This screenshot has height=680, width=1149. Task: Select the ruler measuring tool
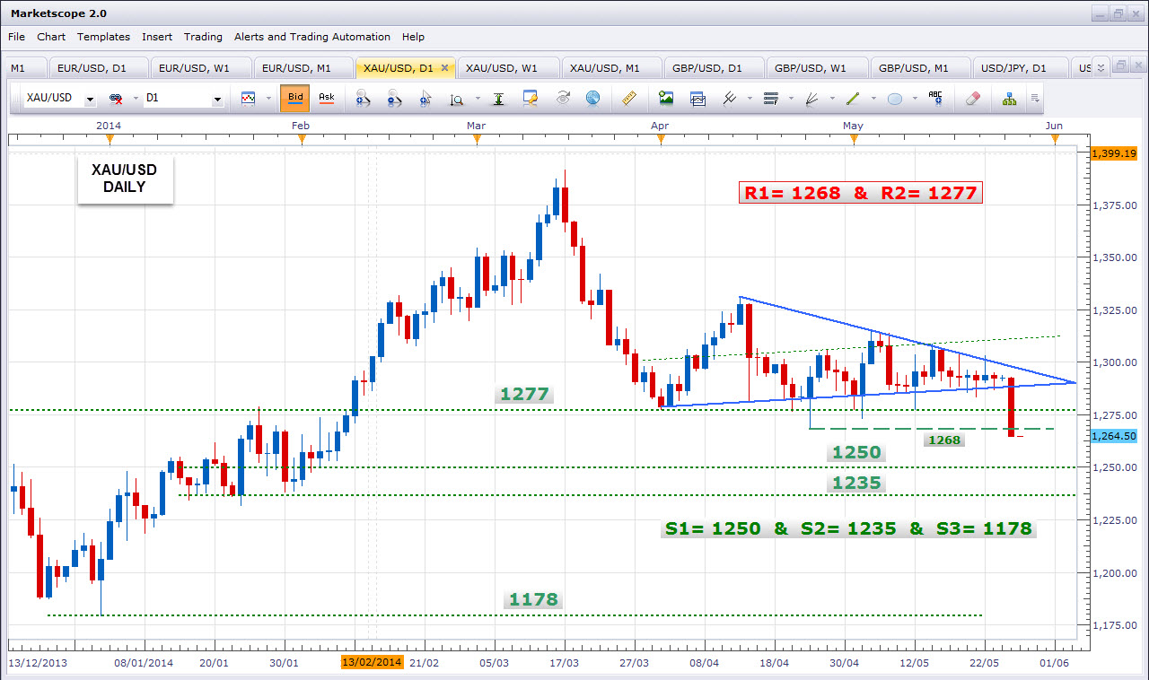pyautogui.click(x=628, y=99)
